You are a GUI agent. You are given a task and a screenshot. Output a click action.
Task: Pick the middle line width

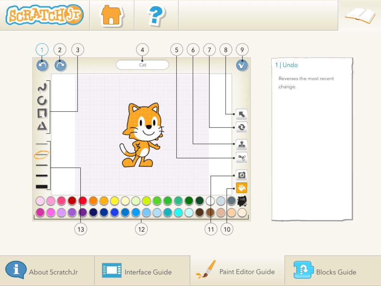point(42,165)
